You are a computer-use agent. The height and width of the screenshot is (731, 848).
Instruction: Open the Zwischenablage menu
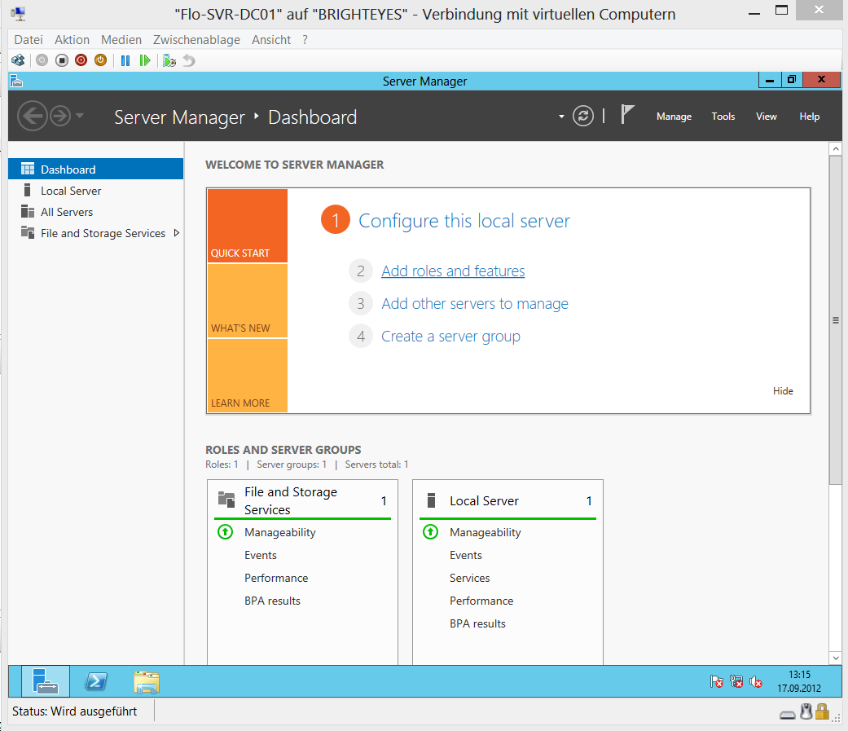[x=196, y=39]
